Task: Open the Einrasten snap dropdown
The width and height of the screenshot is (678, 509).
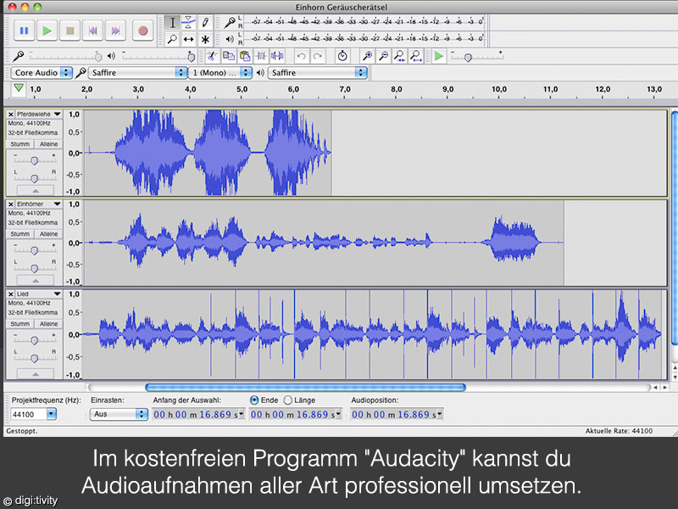Action: click(x=119, y=414)
